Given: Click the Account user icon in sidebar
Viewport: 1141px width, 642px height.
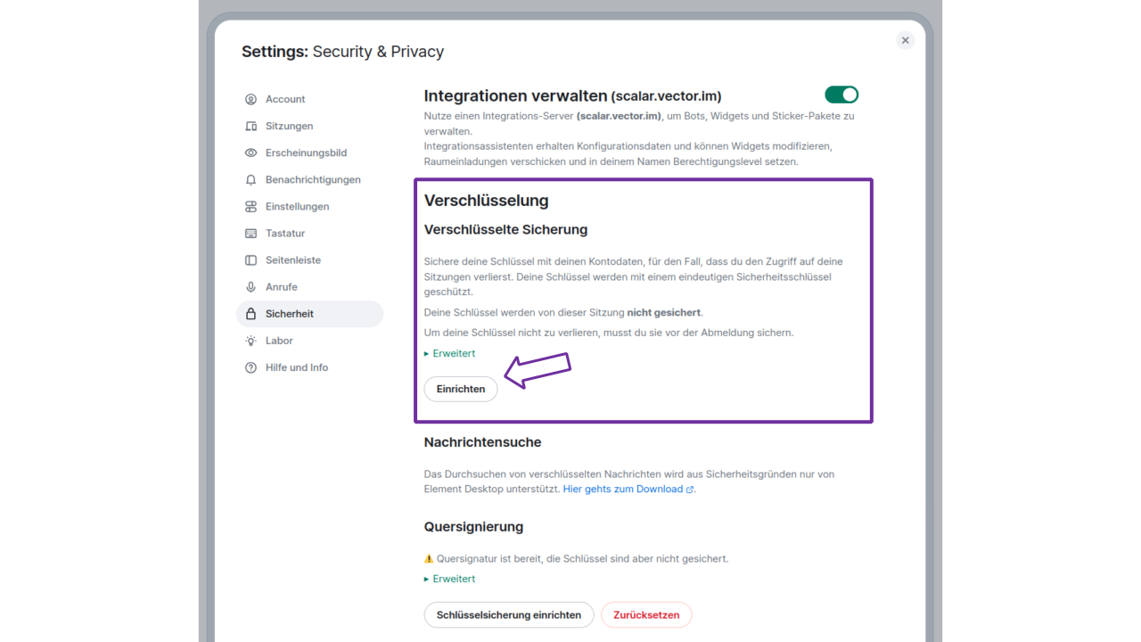Looking at the screenshot, I should coord(250,99).
